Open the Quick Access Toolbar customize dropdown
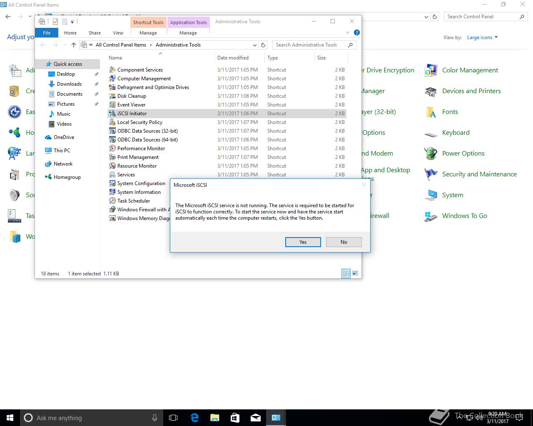Viewport: 533px width, 426px height. pyautogui.click(x=72, y=22)
